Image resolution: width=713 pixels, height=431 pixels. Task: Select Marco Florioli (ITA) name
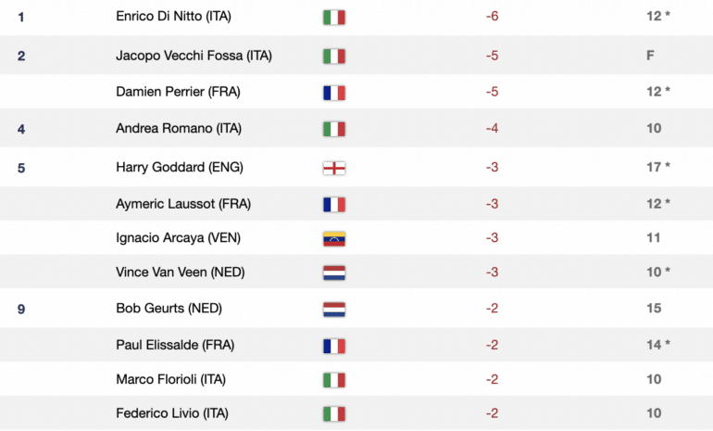pos(170,379)
